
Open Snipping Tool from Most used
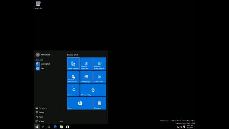point(49,64)
